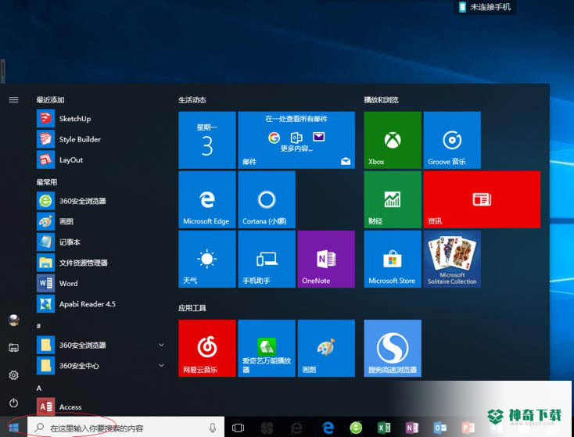
Task: Open Access from the A section
Action: (99, 407)
